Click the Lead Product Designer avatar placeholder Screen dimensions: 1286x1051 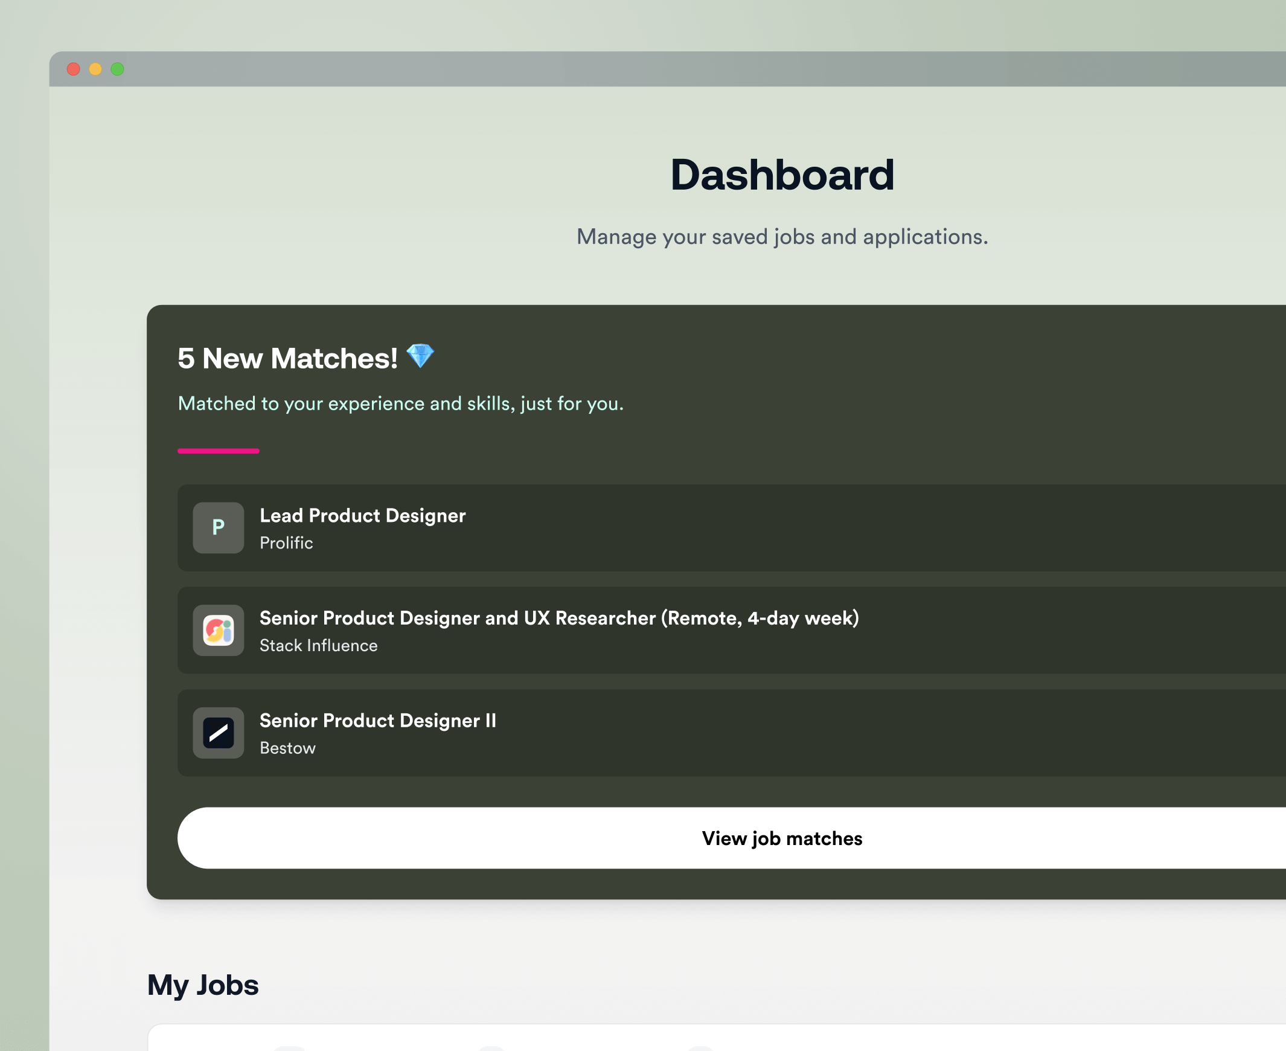[x=218, y=528]
